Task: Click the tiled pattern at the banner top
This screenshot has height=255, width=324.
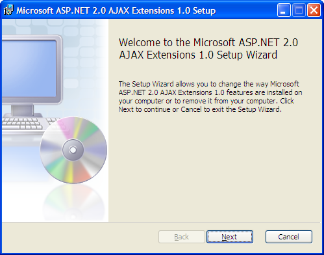Action: pos(55,27)
